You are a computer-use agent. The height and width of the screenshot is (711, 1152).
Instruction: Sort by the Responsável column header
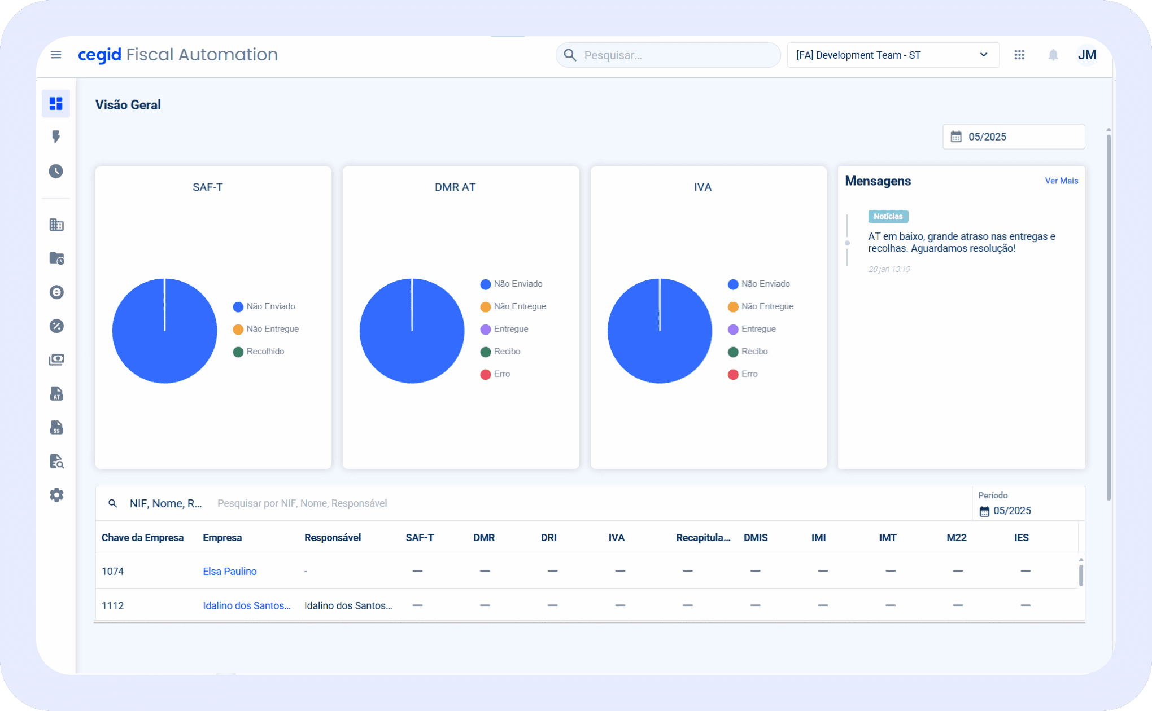[332, 538]
